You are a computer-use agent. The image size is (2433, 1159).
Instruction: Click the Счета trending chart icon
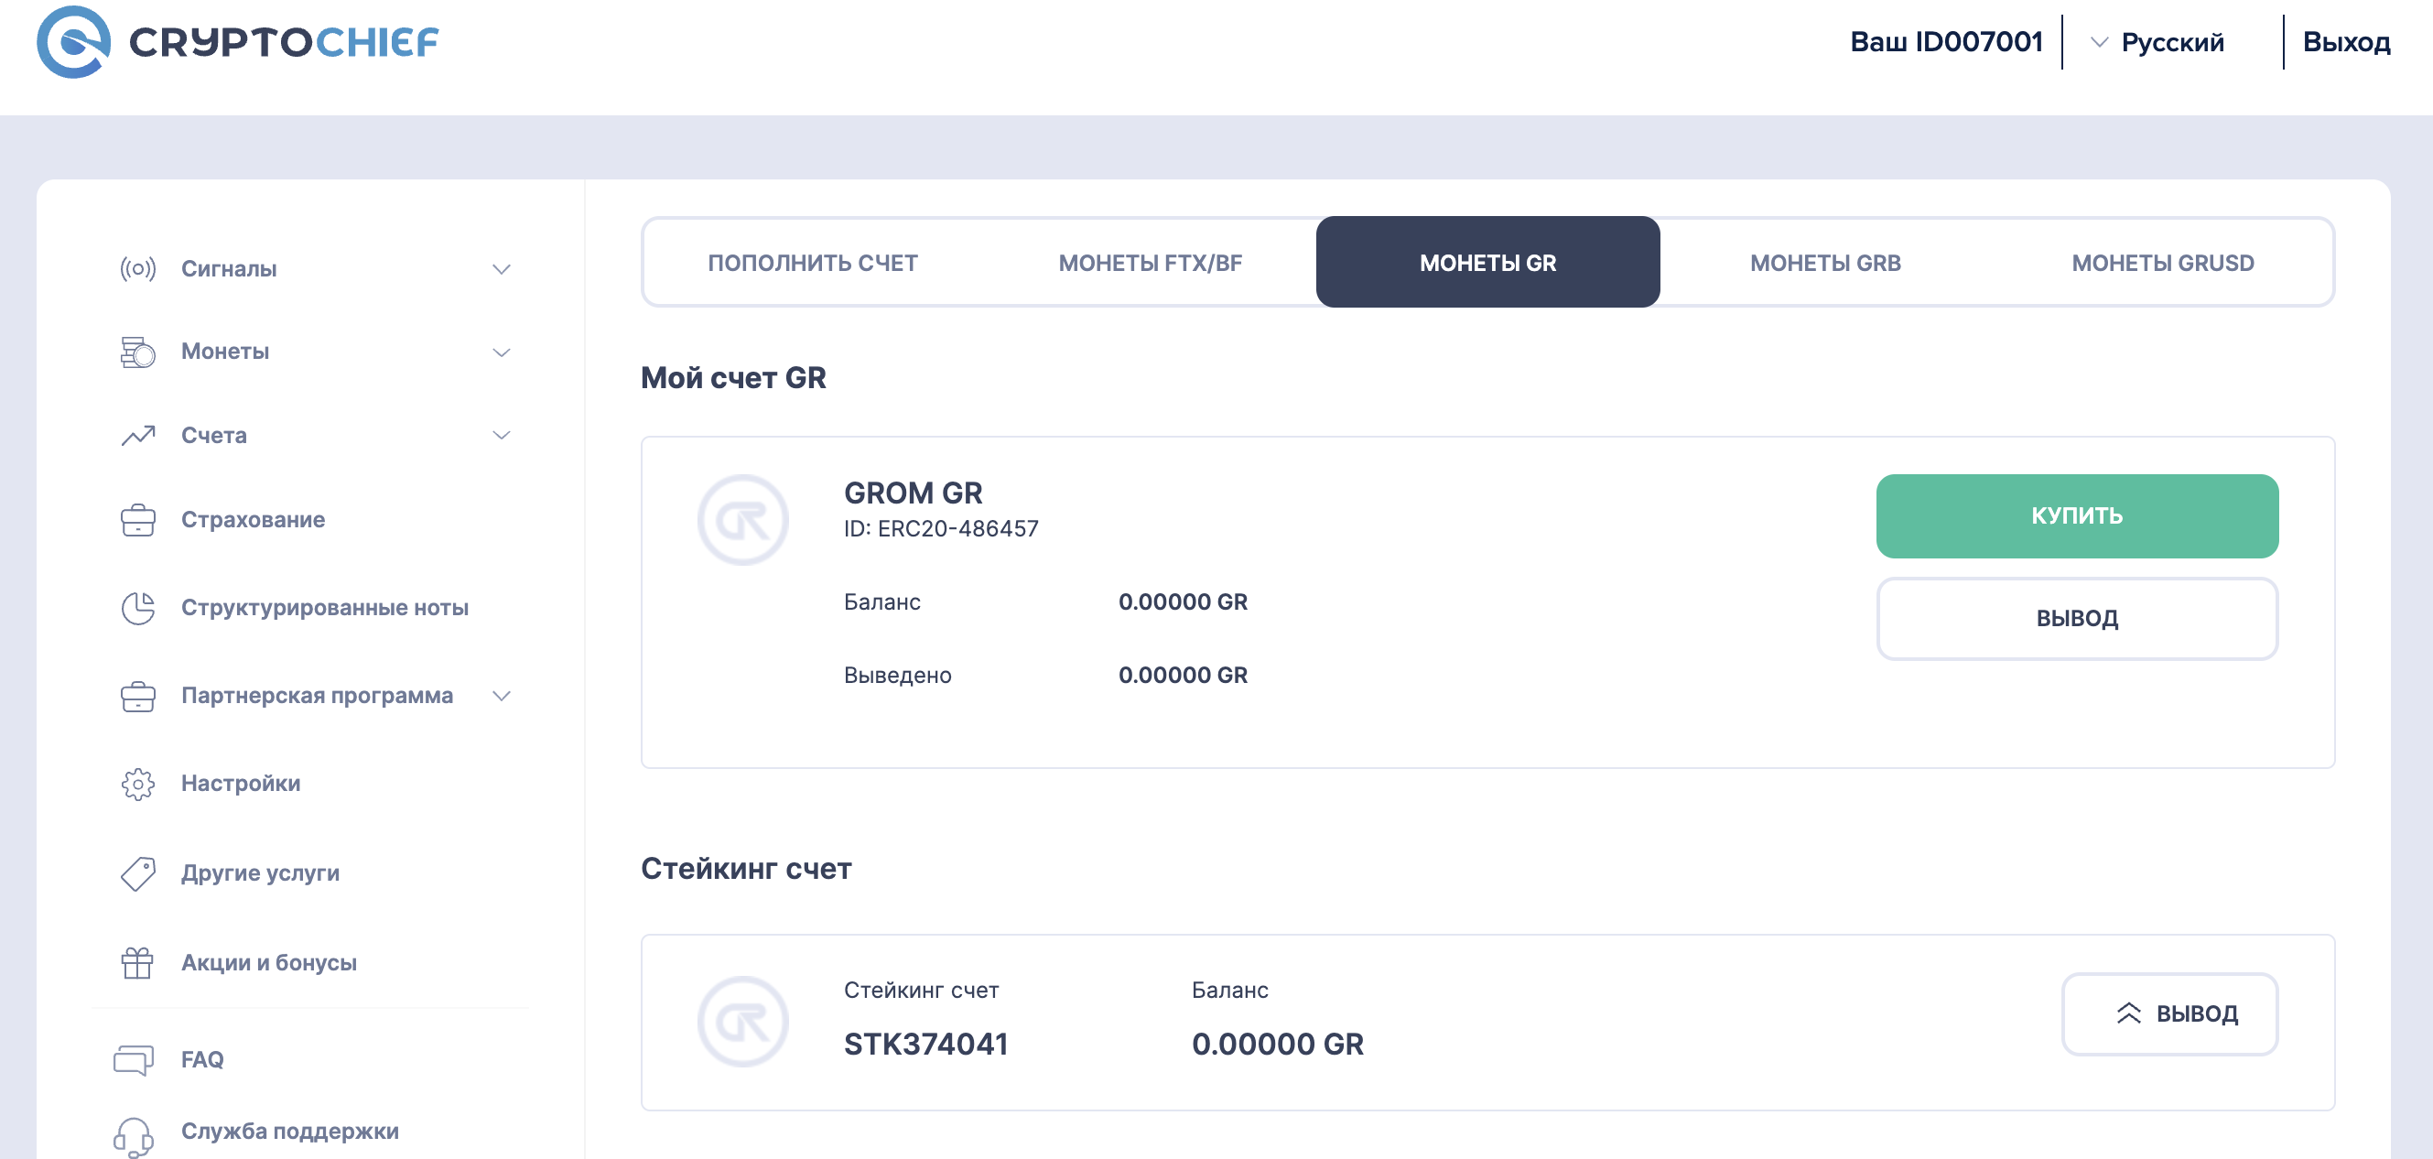pos(138,436)
